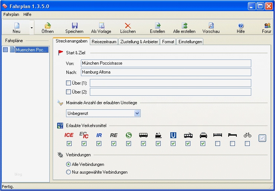The height and width of the screenshot is (191, 275).
Task: Check the sleeper car checkbox
Action: tap(217, 143)
